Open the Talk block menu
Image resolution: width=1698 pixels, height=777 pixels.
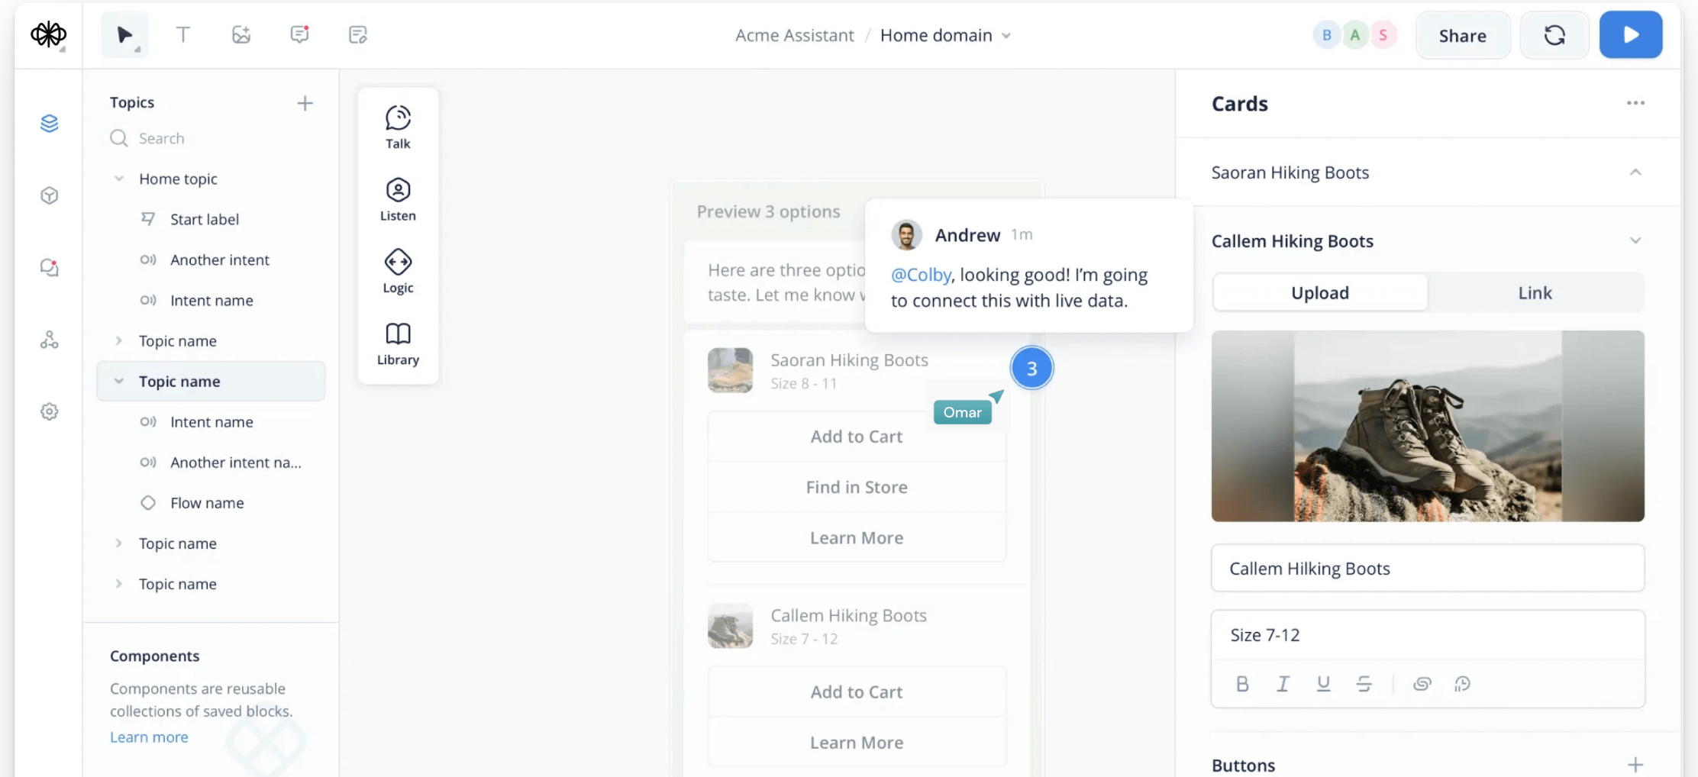[398, 127]
